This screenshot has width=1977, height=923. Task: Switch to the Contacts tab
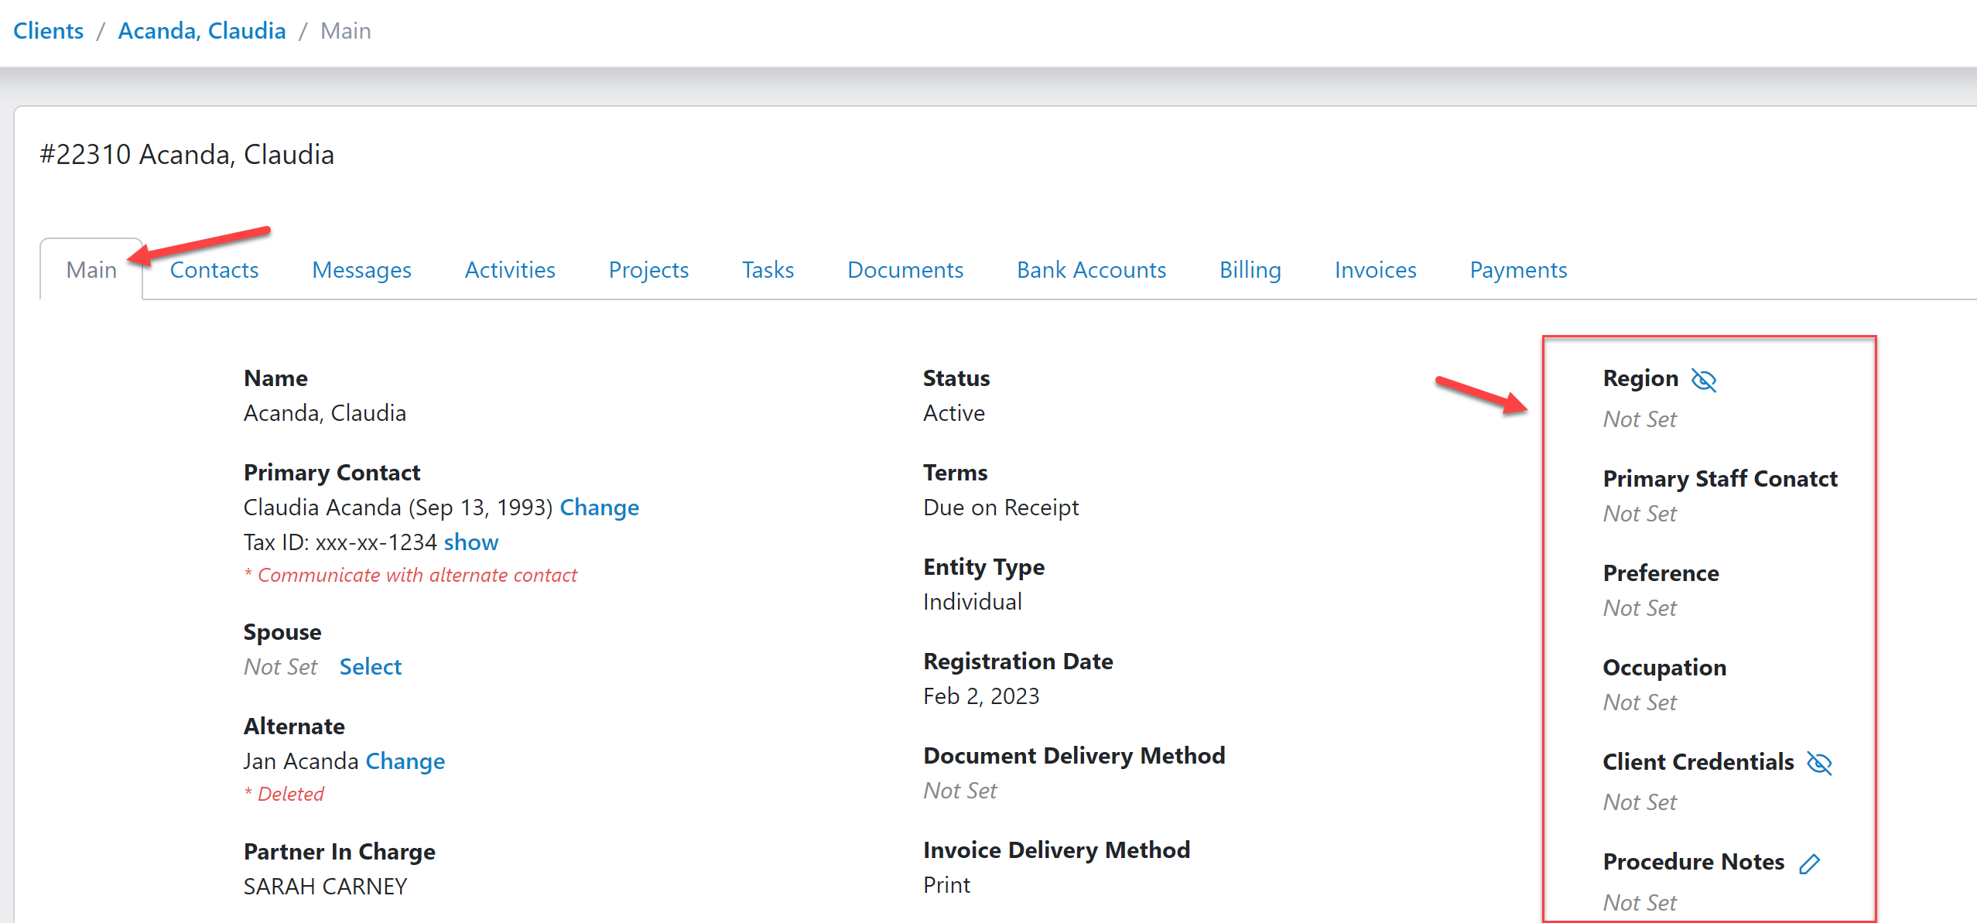tap(214, 269)
